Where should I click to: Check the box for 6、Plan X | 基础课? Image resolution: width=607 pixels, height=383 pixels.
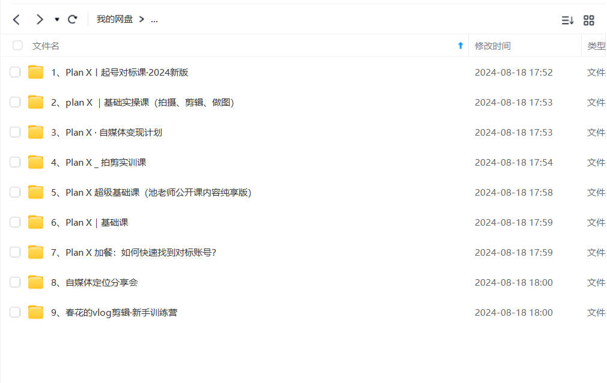click(15, 222)
